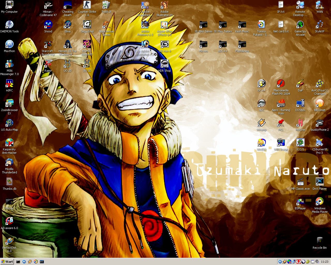Viewport: 331px width, 265px height.
Task: Launch Hitman - Codename 47
Action: click(48, 9)
